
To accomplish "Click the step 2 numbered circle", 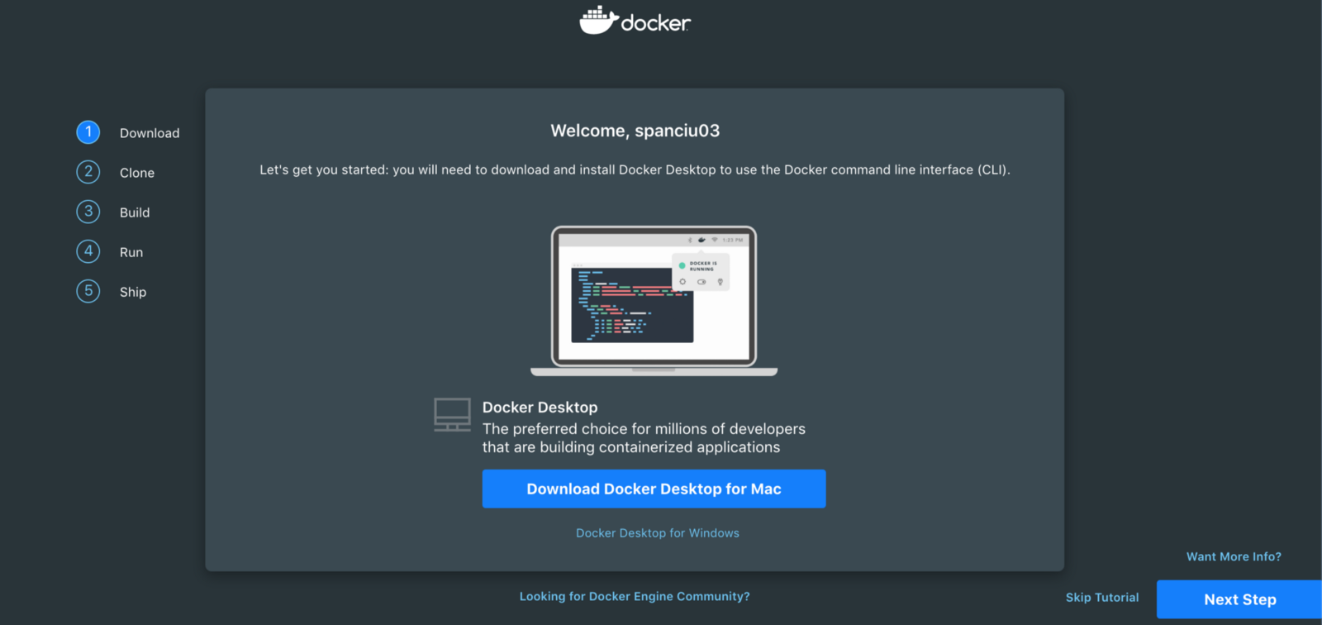I will 88,172.
